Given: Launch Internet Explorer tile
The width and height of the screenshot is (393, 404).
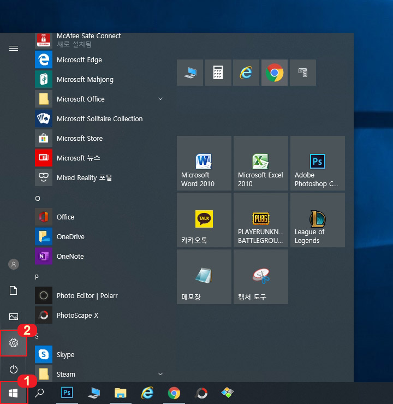Looking at the screenshot, I should click(246, 73).
